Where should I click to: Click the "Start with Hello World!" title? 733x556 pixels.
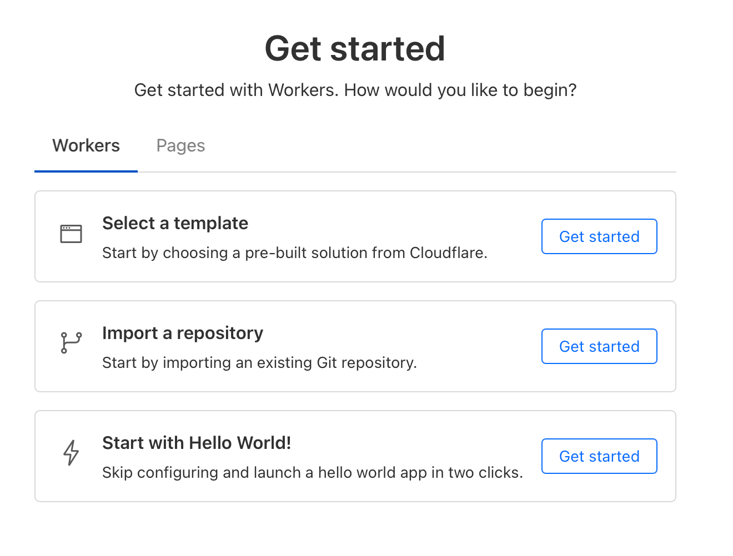(197, 443)
